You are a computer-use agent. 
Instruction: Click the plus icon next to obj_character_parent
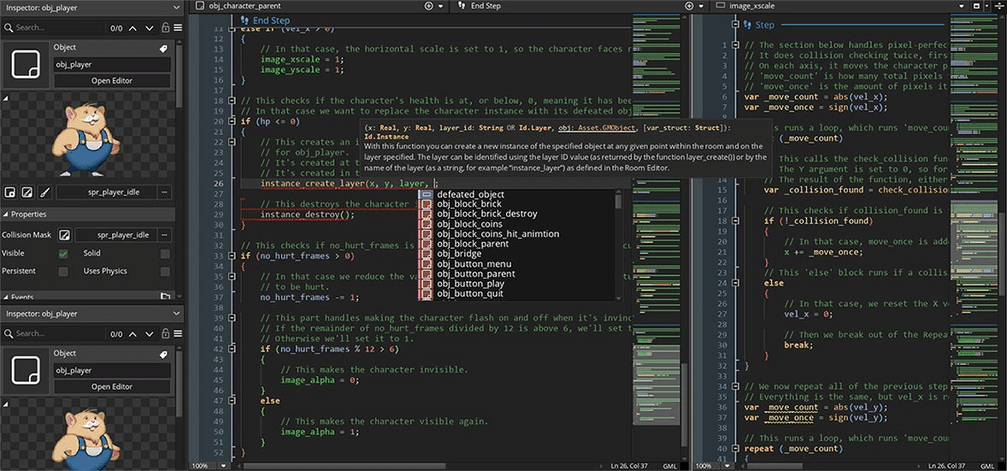(x=429, y=6)
